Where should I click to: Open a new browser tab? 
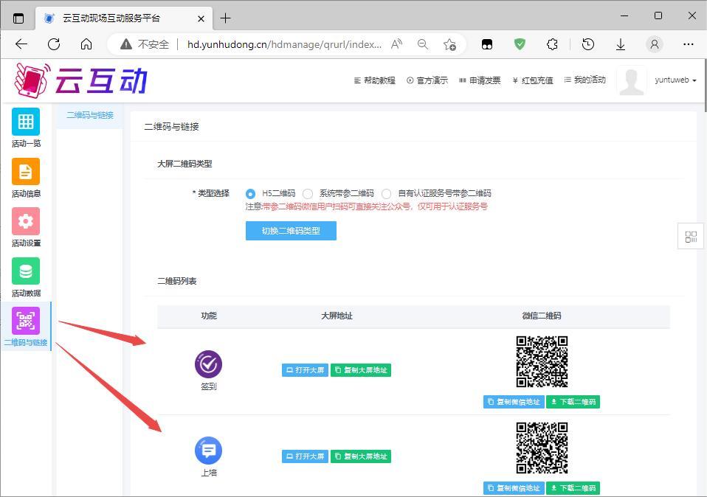(225, 18)
